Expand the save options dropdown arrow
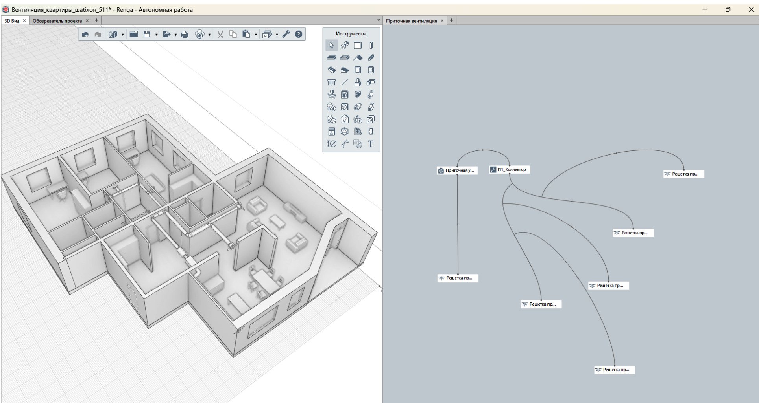759x403 pixels. 156,35
